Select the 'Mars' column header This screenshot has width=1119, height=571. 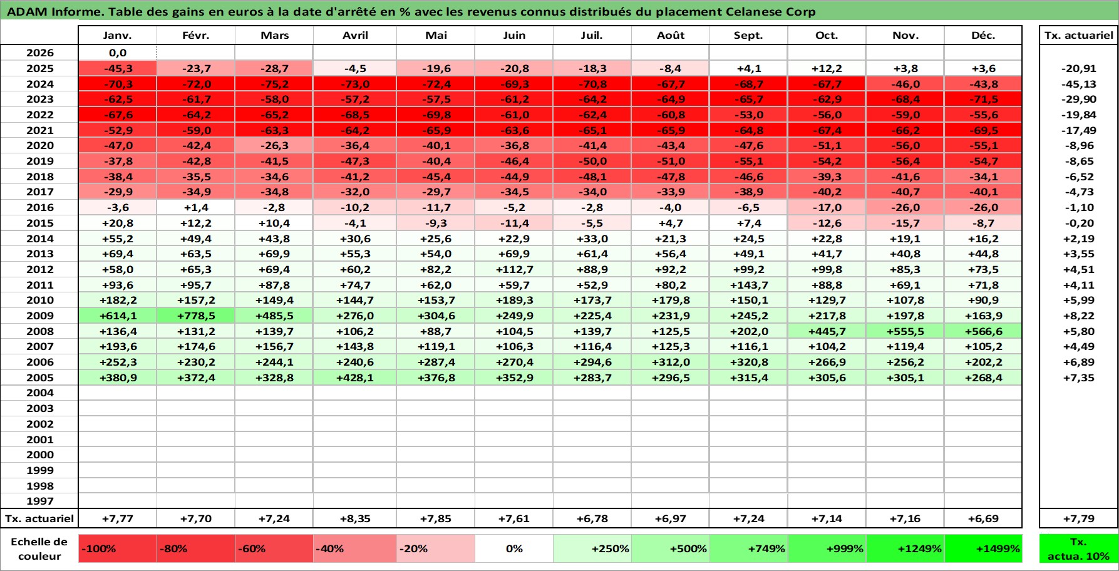coord(274,36)
